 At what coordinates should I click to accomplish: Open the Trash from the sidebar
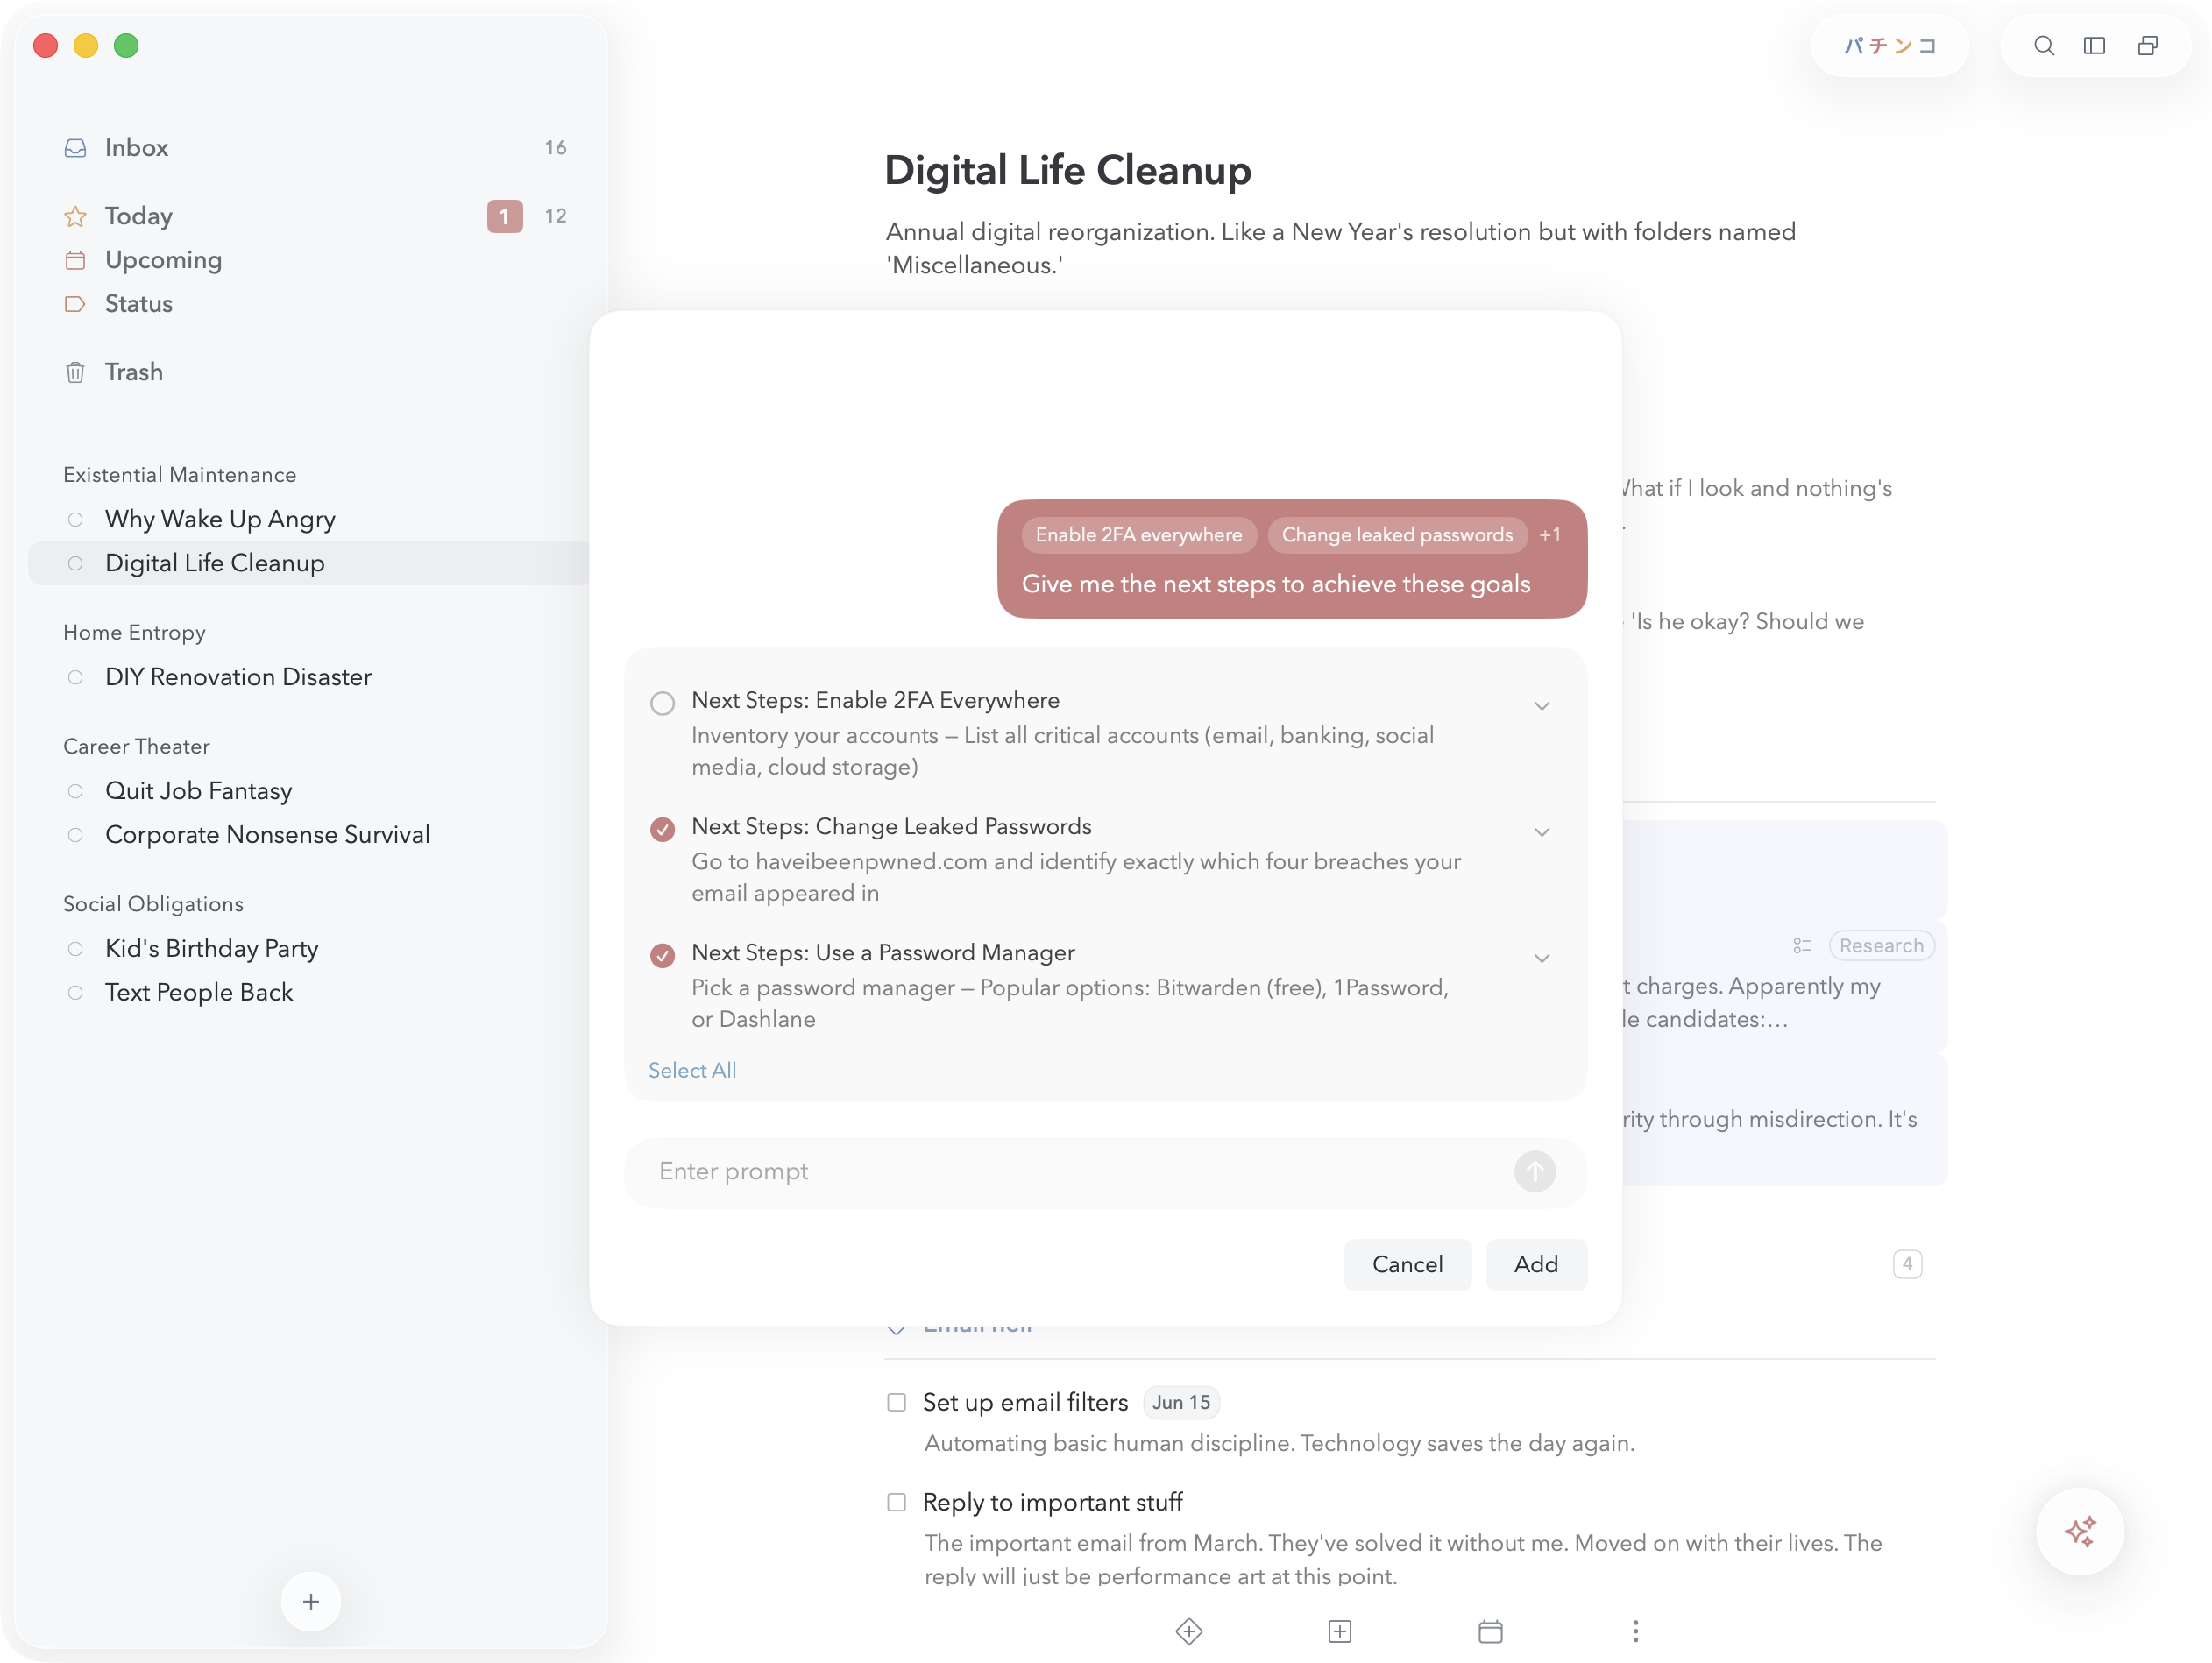pyautogui.click(x=133, y=371)
